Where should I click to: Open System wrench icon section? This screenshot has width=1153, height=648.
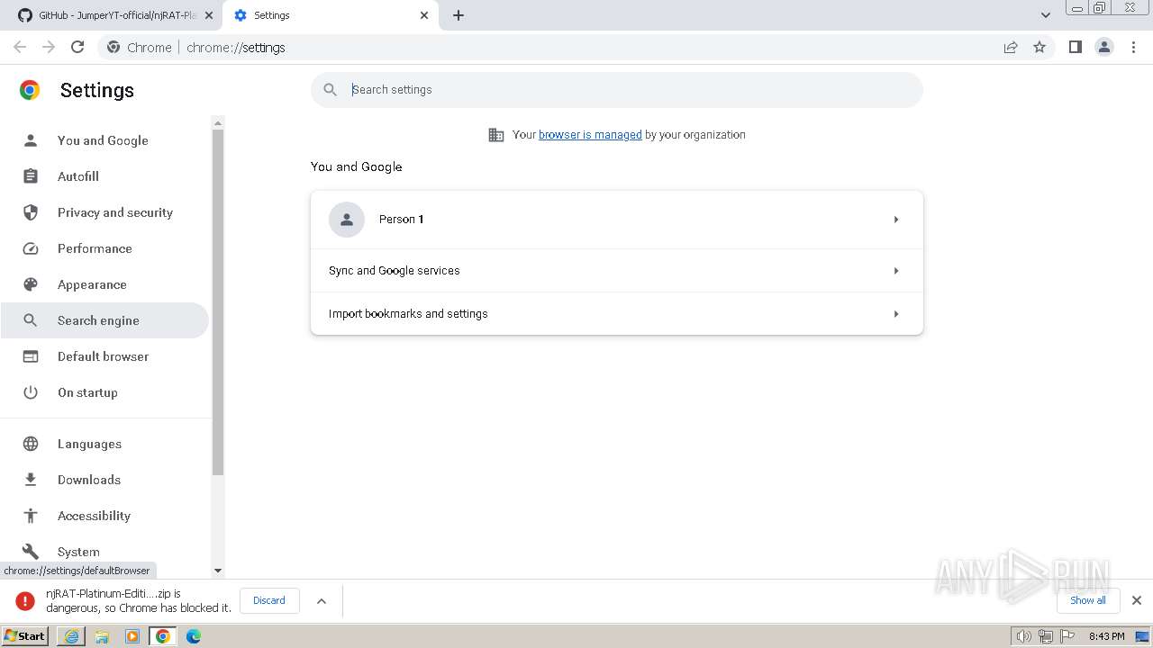[x=31, y=552]
